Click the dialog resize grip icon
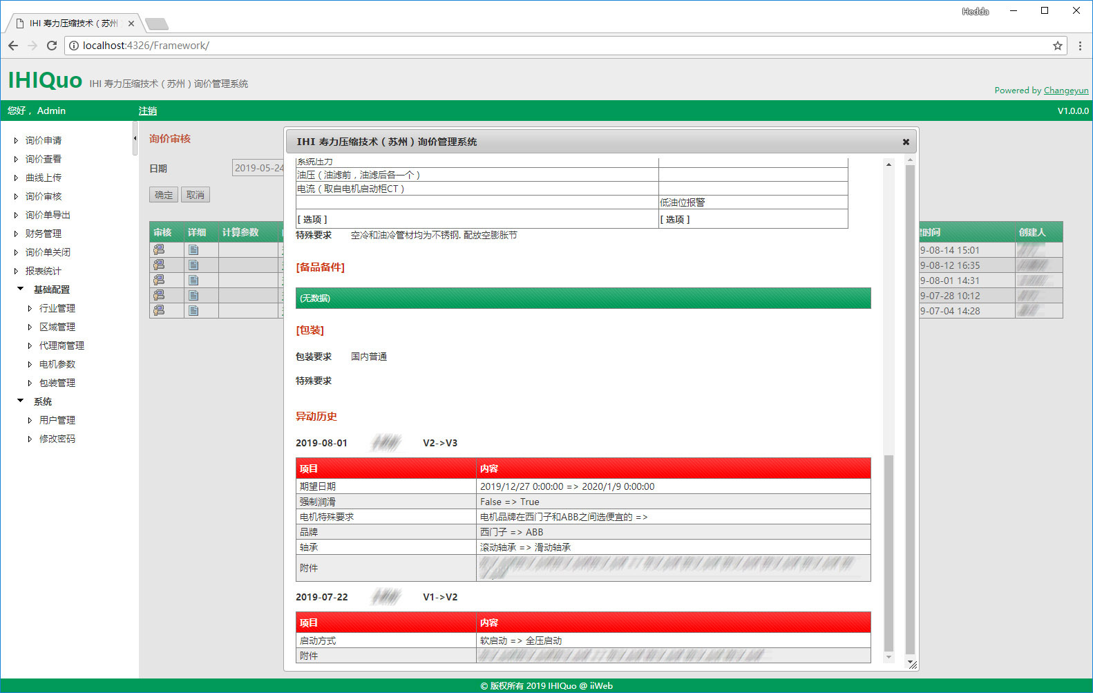This screenshot has width=1093, height=693. [x=913, y=664]
